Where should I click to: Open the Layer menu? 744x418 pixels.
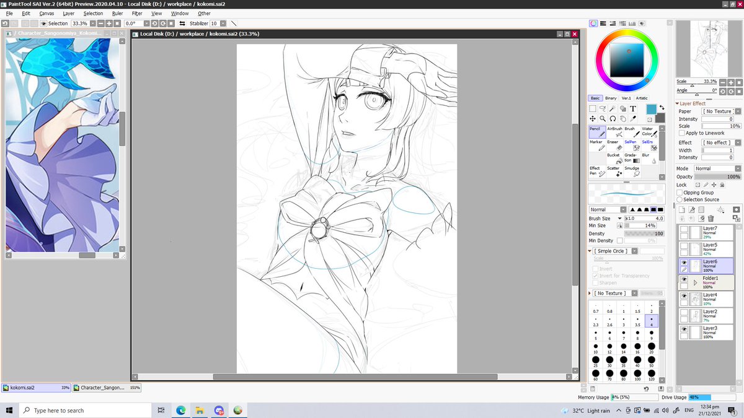click(x=69, y=13)
